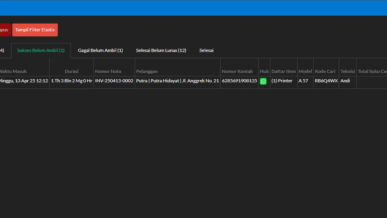Screen dimensions: 387x218
Task: Click the Tampil Filter Elastis button
Action: (35, 30)
